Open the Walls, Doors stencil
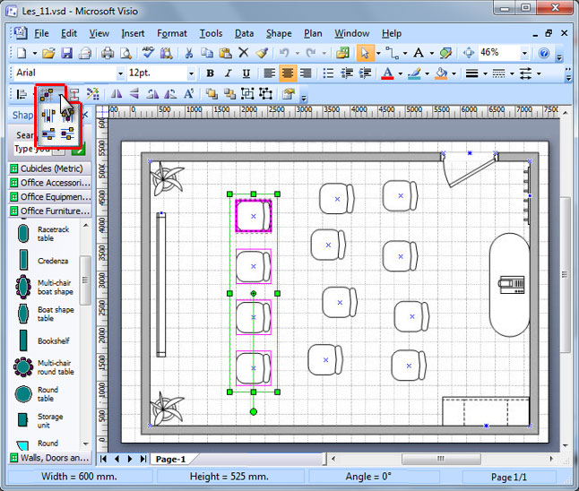The height and width of the screenshot is (491, 579). (50, 458)
